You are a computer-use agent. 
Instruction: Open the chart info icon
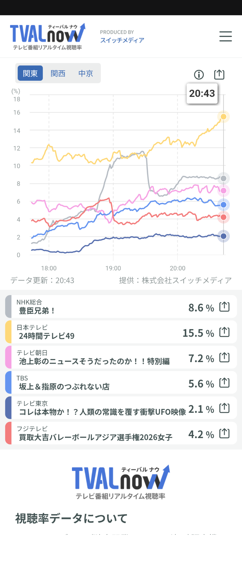pos(199,75)
